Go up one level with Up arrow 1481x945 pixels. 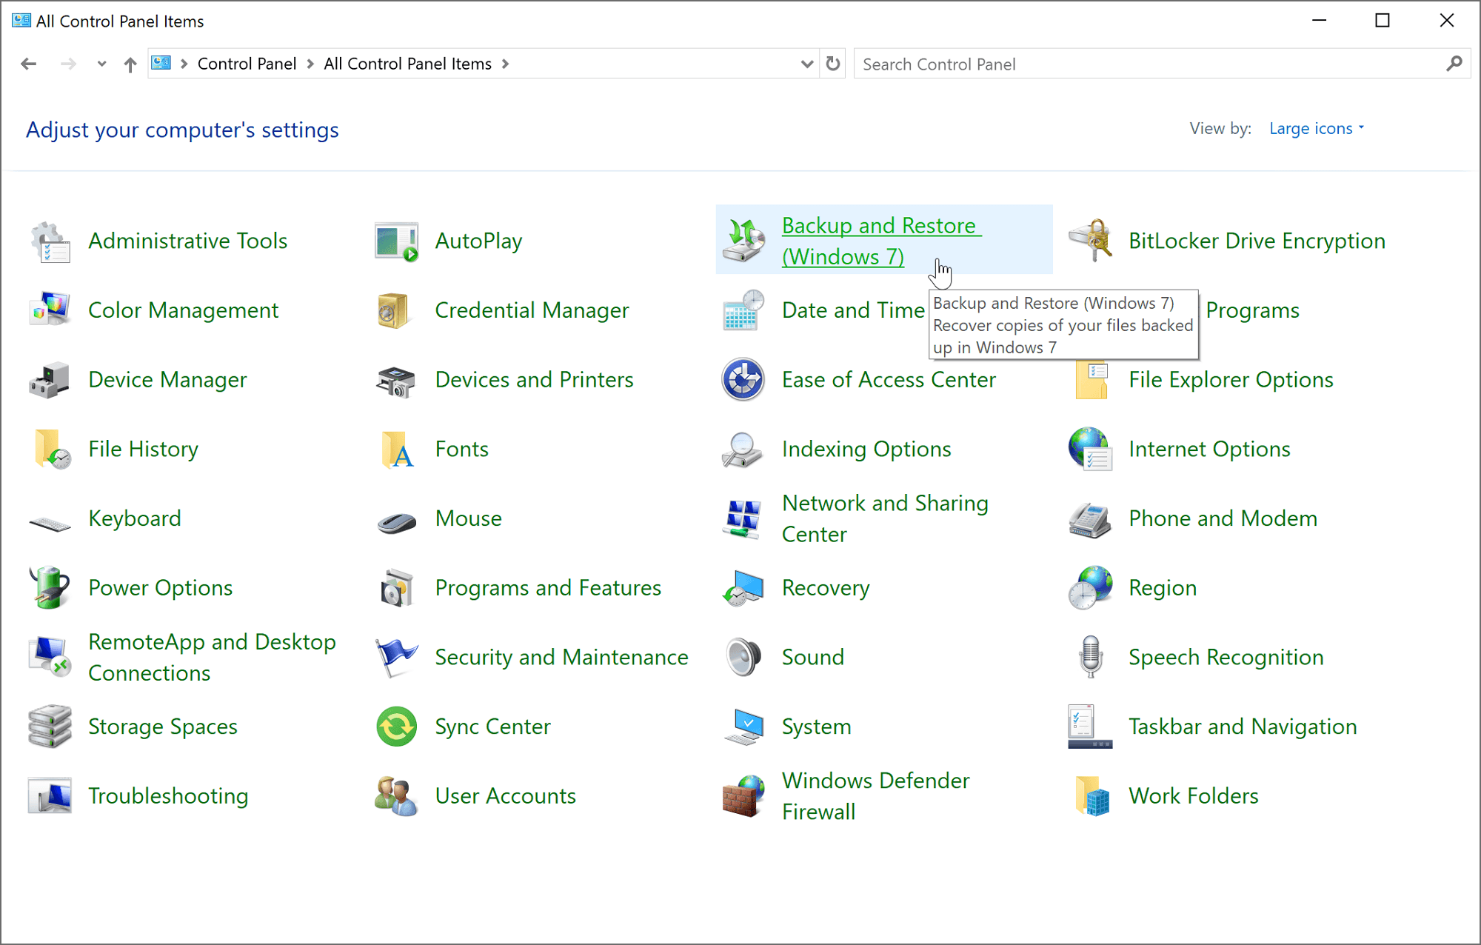point(130,64)
